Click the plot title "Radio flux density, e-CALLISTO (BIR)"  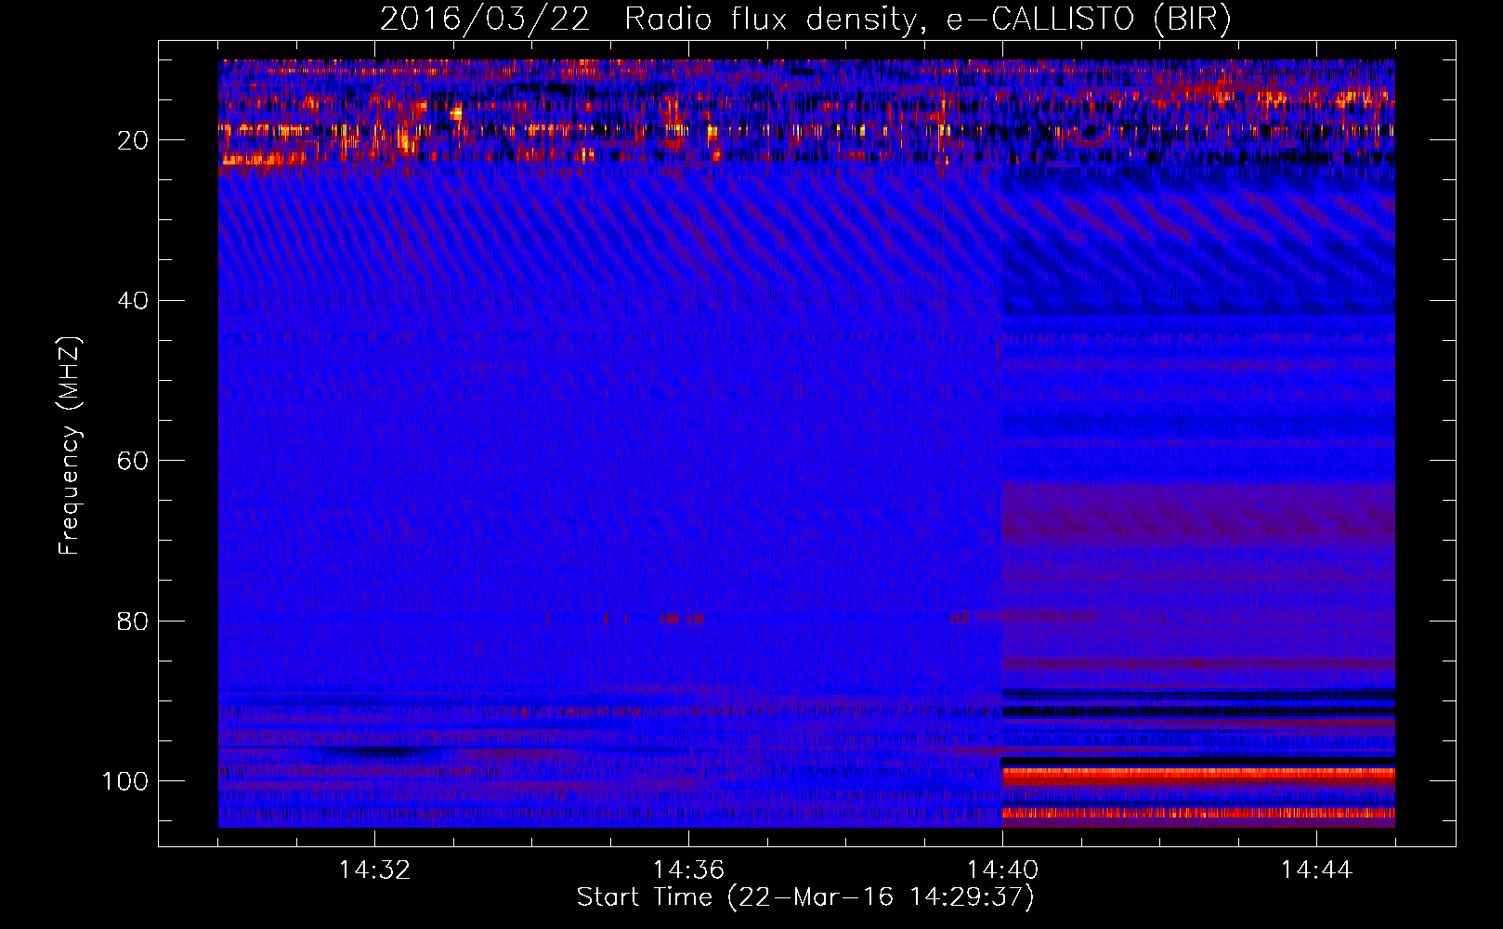pyautogui.click(x=928, y=20)
